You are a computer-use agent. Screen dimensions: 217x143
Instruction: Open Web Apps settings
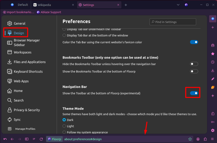18,81
